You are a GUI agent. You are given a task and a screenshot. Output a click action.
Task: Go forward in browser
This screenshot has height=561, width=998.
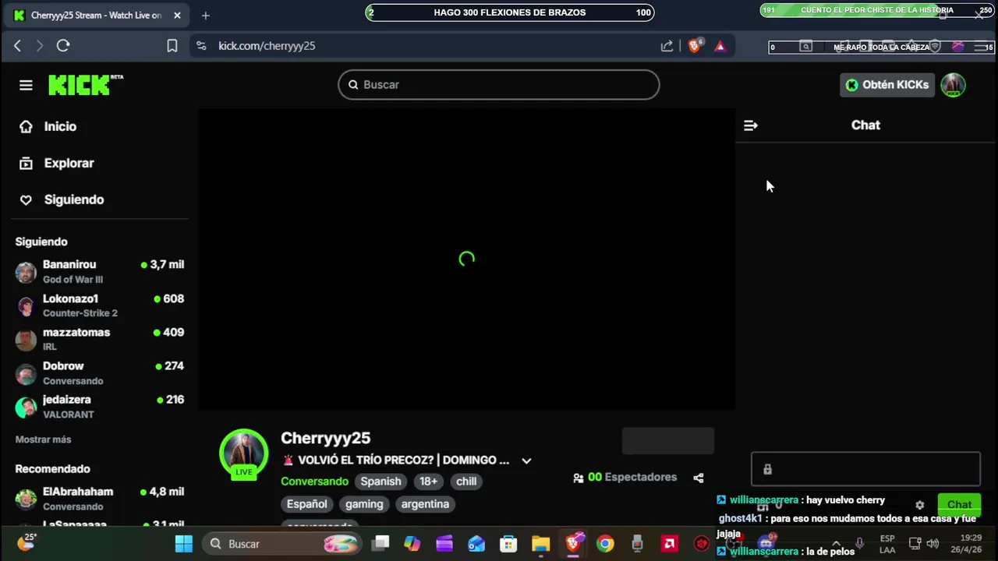click(x=40, y=46)
